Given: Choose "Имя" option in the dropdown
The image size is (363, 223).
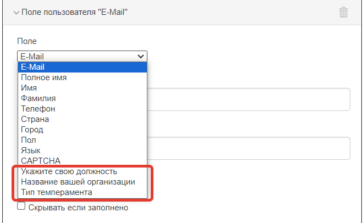Looking at the screenshot, I should [x=82, y=88].
